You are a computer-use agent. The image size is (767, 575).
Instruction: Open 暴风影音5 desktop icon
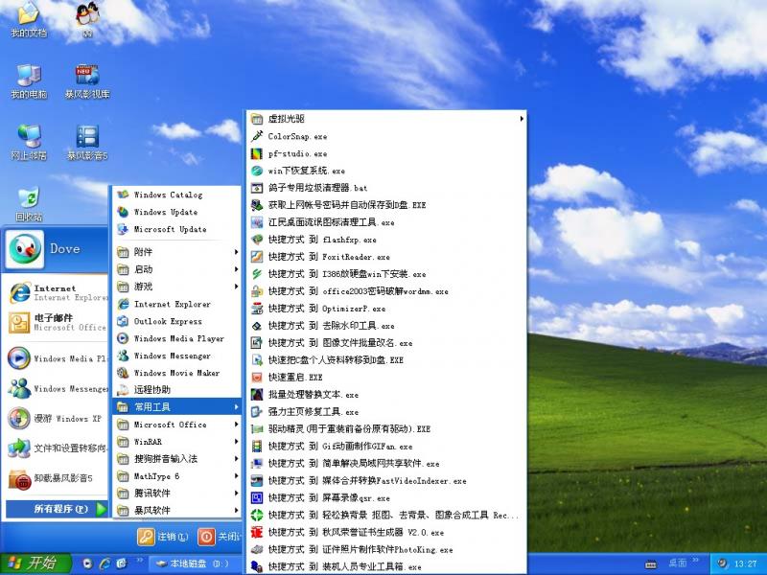pyautogui.click(x=87, y=137)
